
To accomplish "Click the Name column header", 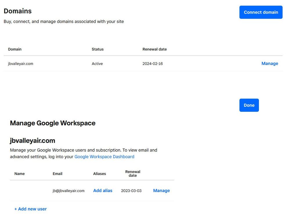I will (19, 174).
